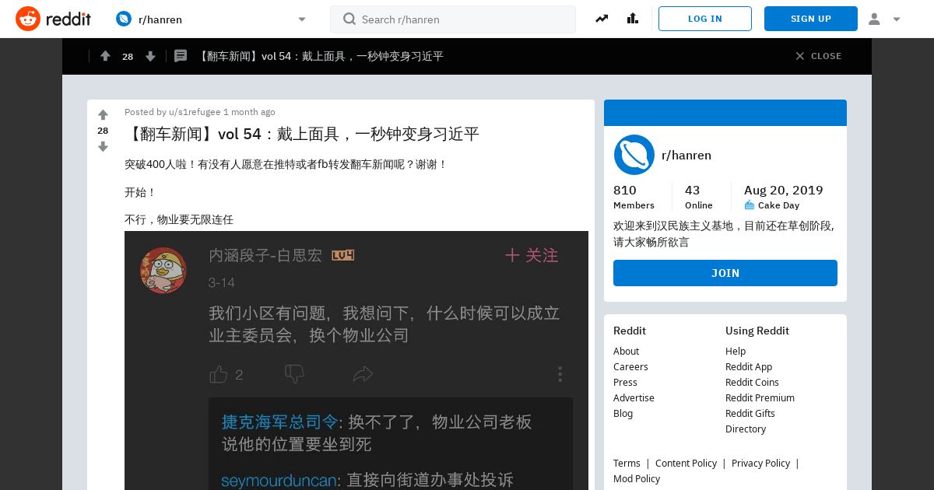Open the Reddit home logo

[x=53, y=19]
